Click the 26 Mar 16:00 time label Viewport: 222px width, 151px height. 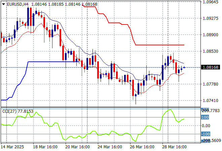coord(142,147)
